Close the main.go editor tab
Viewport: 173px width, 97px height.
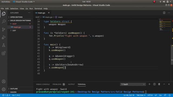[49, 13]
